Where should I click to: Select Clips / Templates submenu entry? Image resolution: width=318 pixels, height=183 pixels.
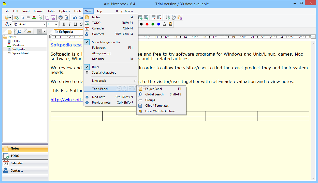click(161, 106)
